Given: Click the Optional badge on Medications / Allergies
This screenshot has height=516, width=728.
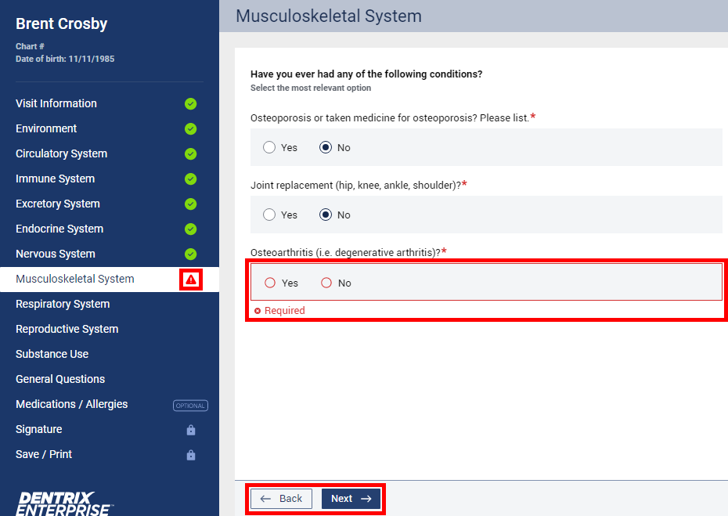Looking at the screenshot, I should (190, 406).
